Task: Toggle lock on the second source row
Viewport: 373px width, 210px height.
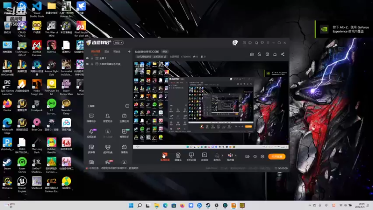Action: pyautogui.click(x=92, y=64)
